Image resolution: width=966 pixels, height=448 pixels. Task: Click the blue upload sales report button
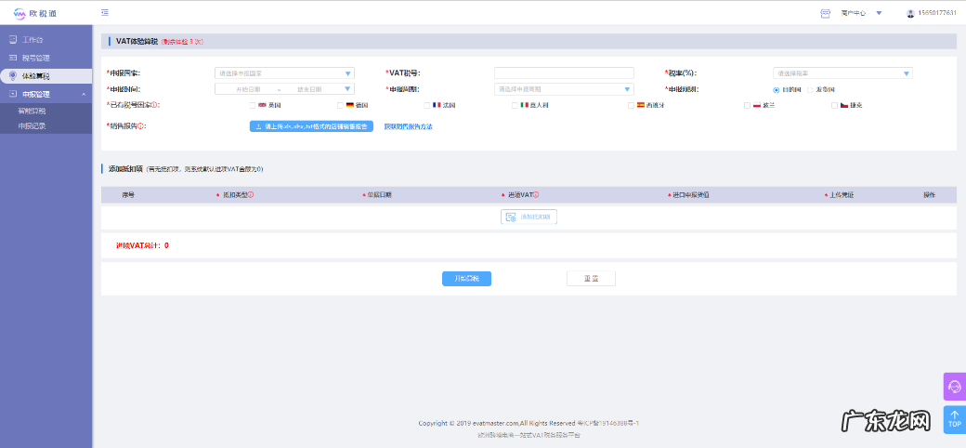pyautogui.click(x=311, y=125)
